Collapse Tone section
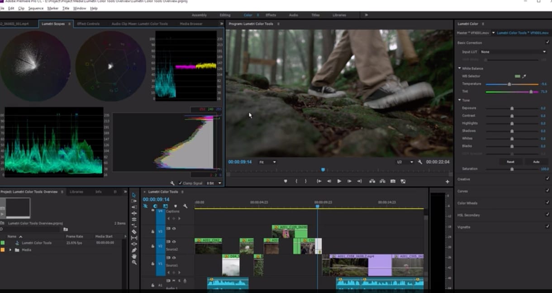Viewport: 552px width, 293px height. pyautogui.click(x=459, y=100)
